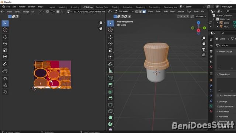Screen dimensions: 236x133
Task: Toggle Y mirror axis option
Action: click(x=185, y=16)
